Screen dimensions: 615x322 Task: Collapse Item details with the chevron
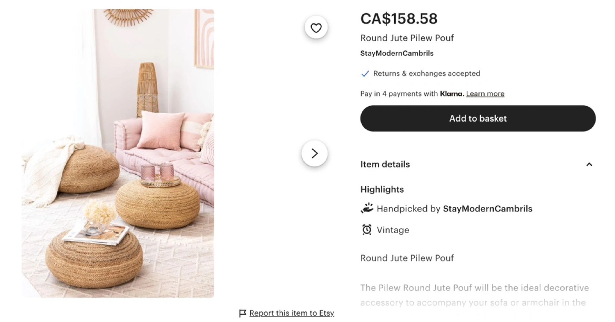589,164
